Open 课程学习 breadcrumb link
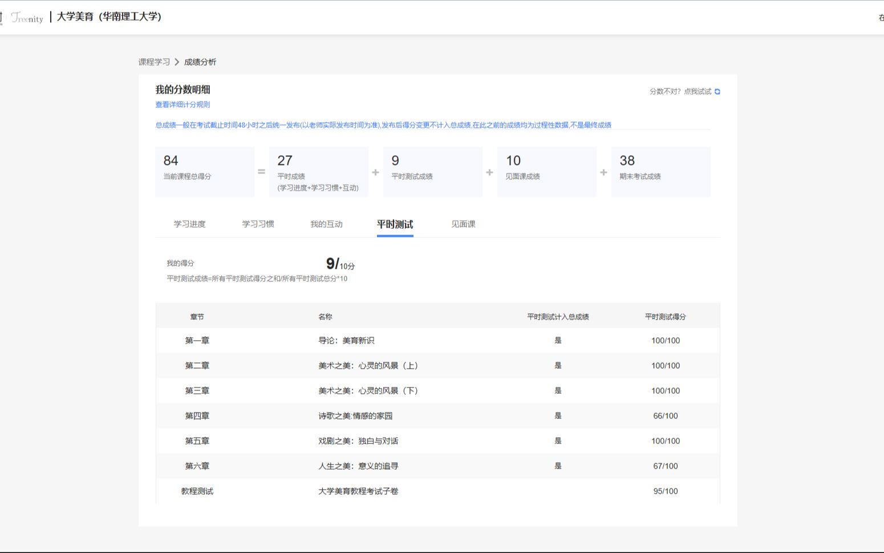The image size is (884, 553). pyautogui.click(x=154, y=62)
